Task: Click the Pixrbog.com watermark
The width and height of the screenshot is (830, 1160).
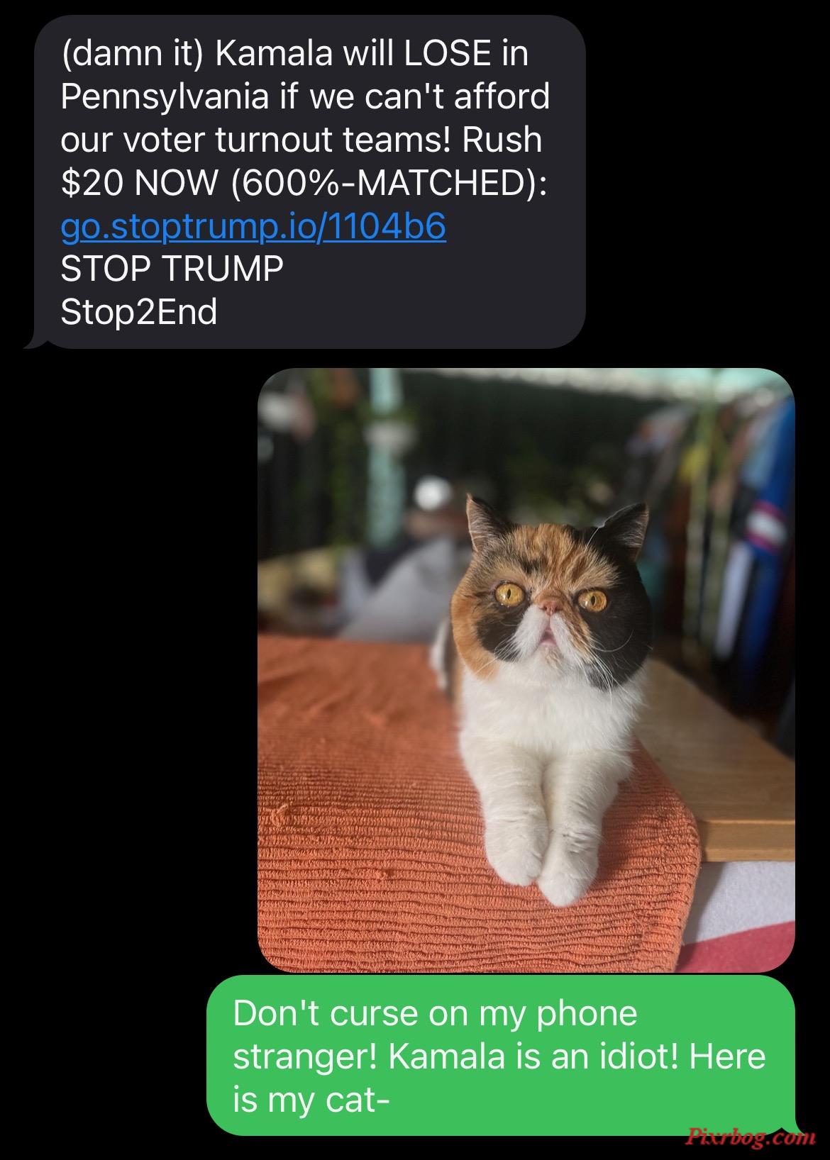Action: (x=751, y=1137)
